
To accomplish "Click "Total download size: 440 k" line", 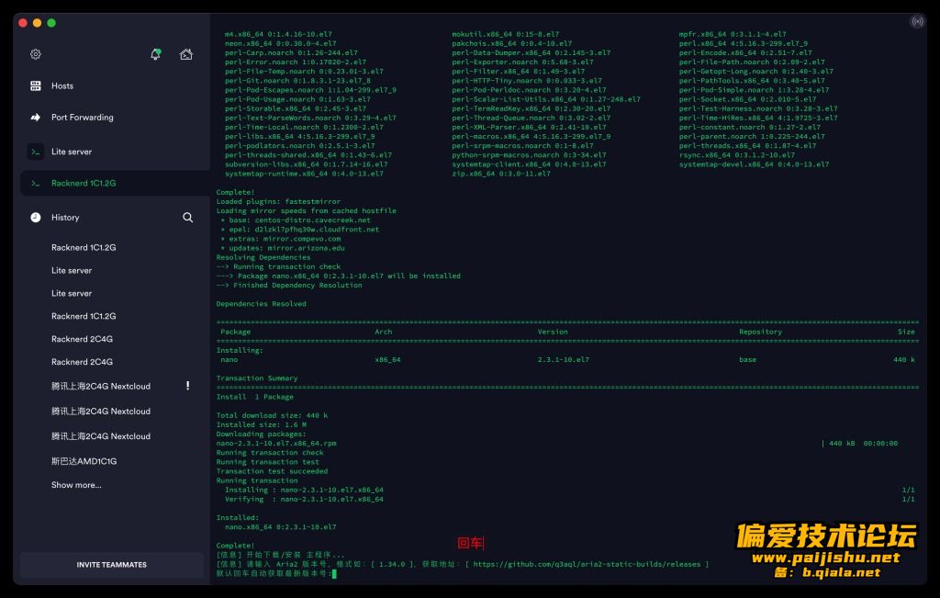I will [x=272, y=415].
